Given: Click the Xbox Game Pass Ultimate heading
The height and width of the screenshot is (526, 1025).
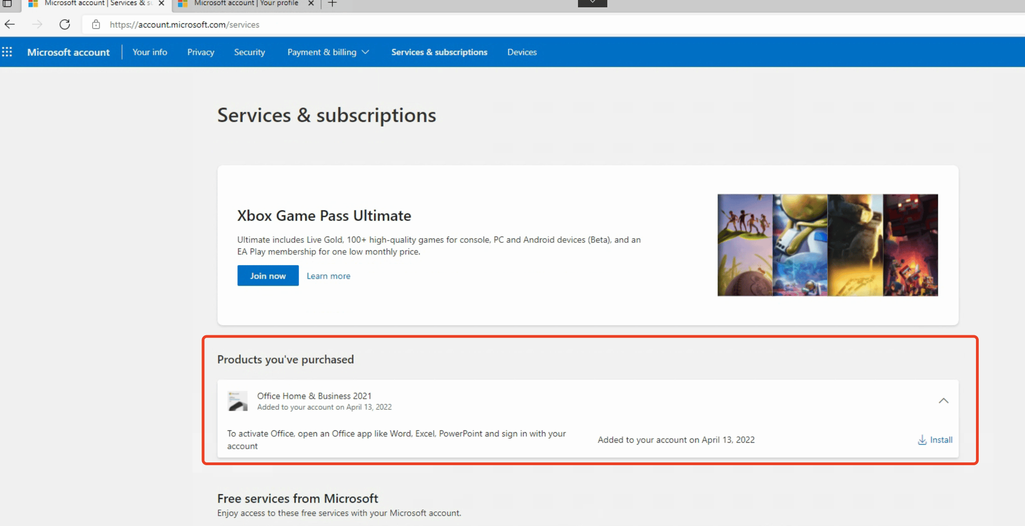Looking at the screenshot, I should (324, 215).
